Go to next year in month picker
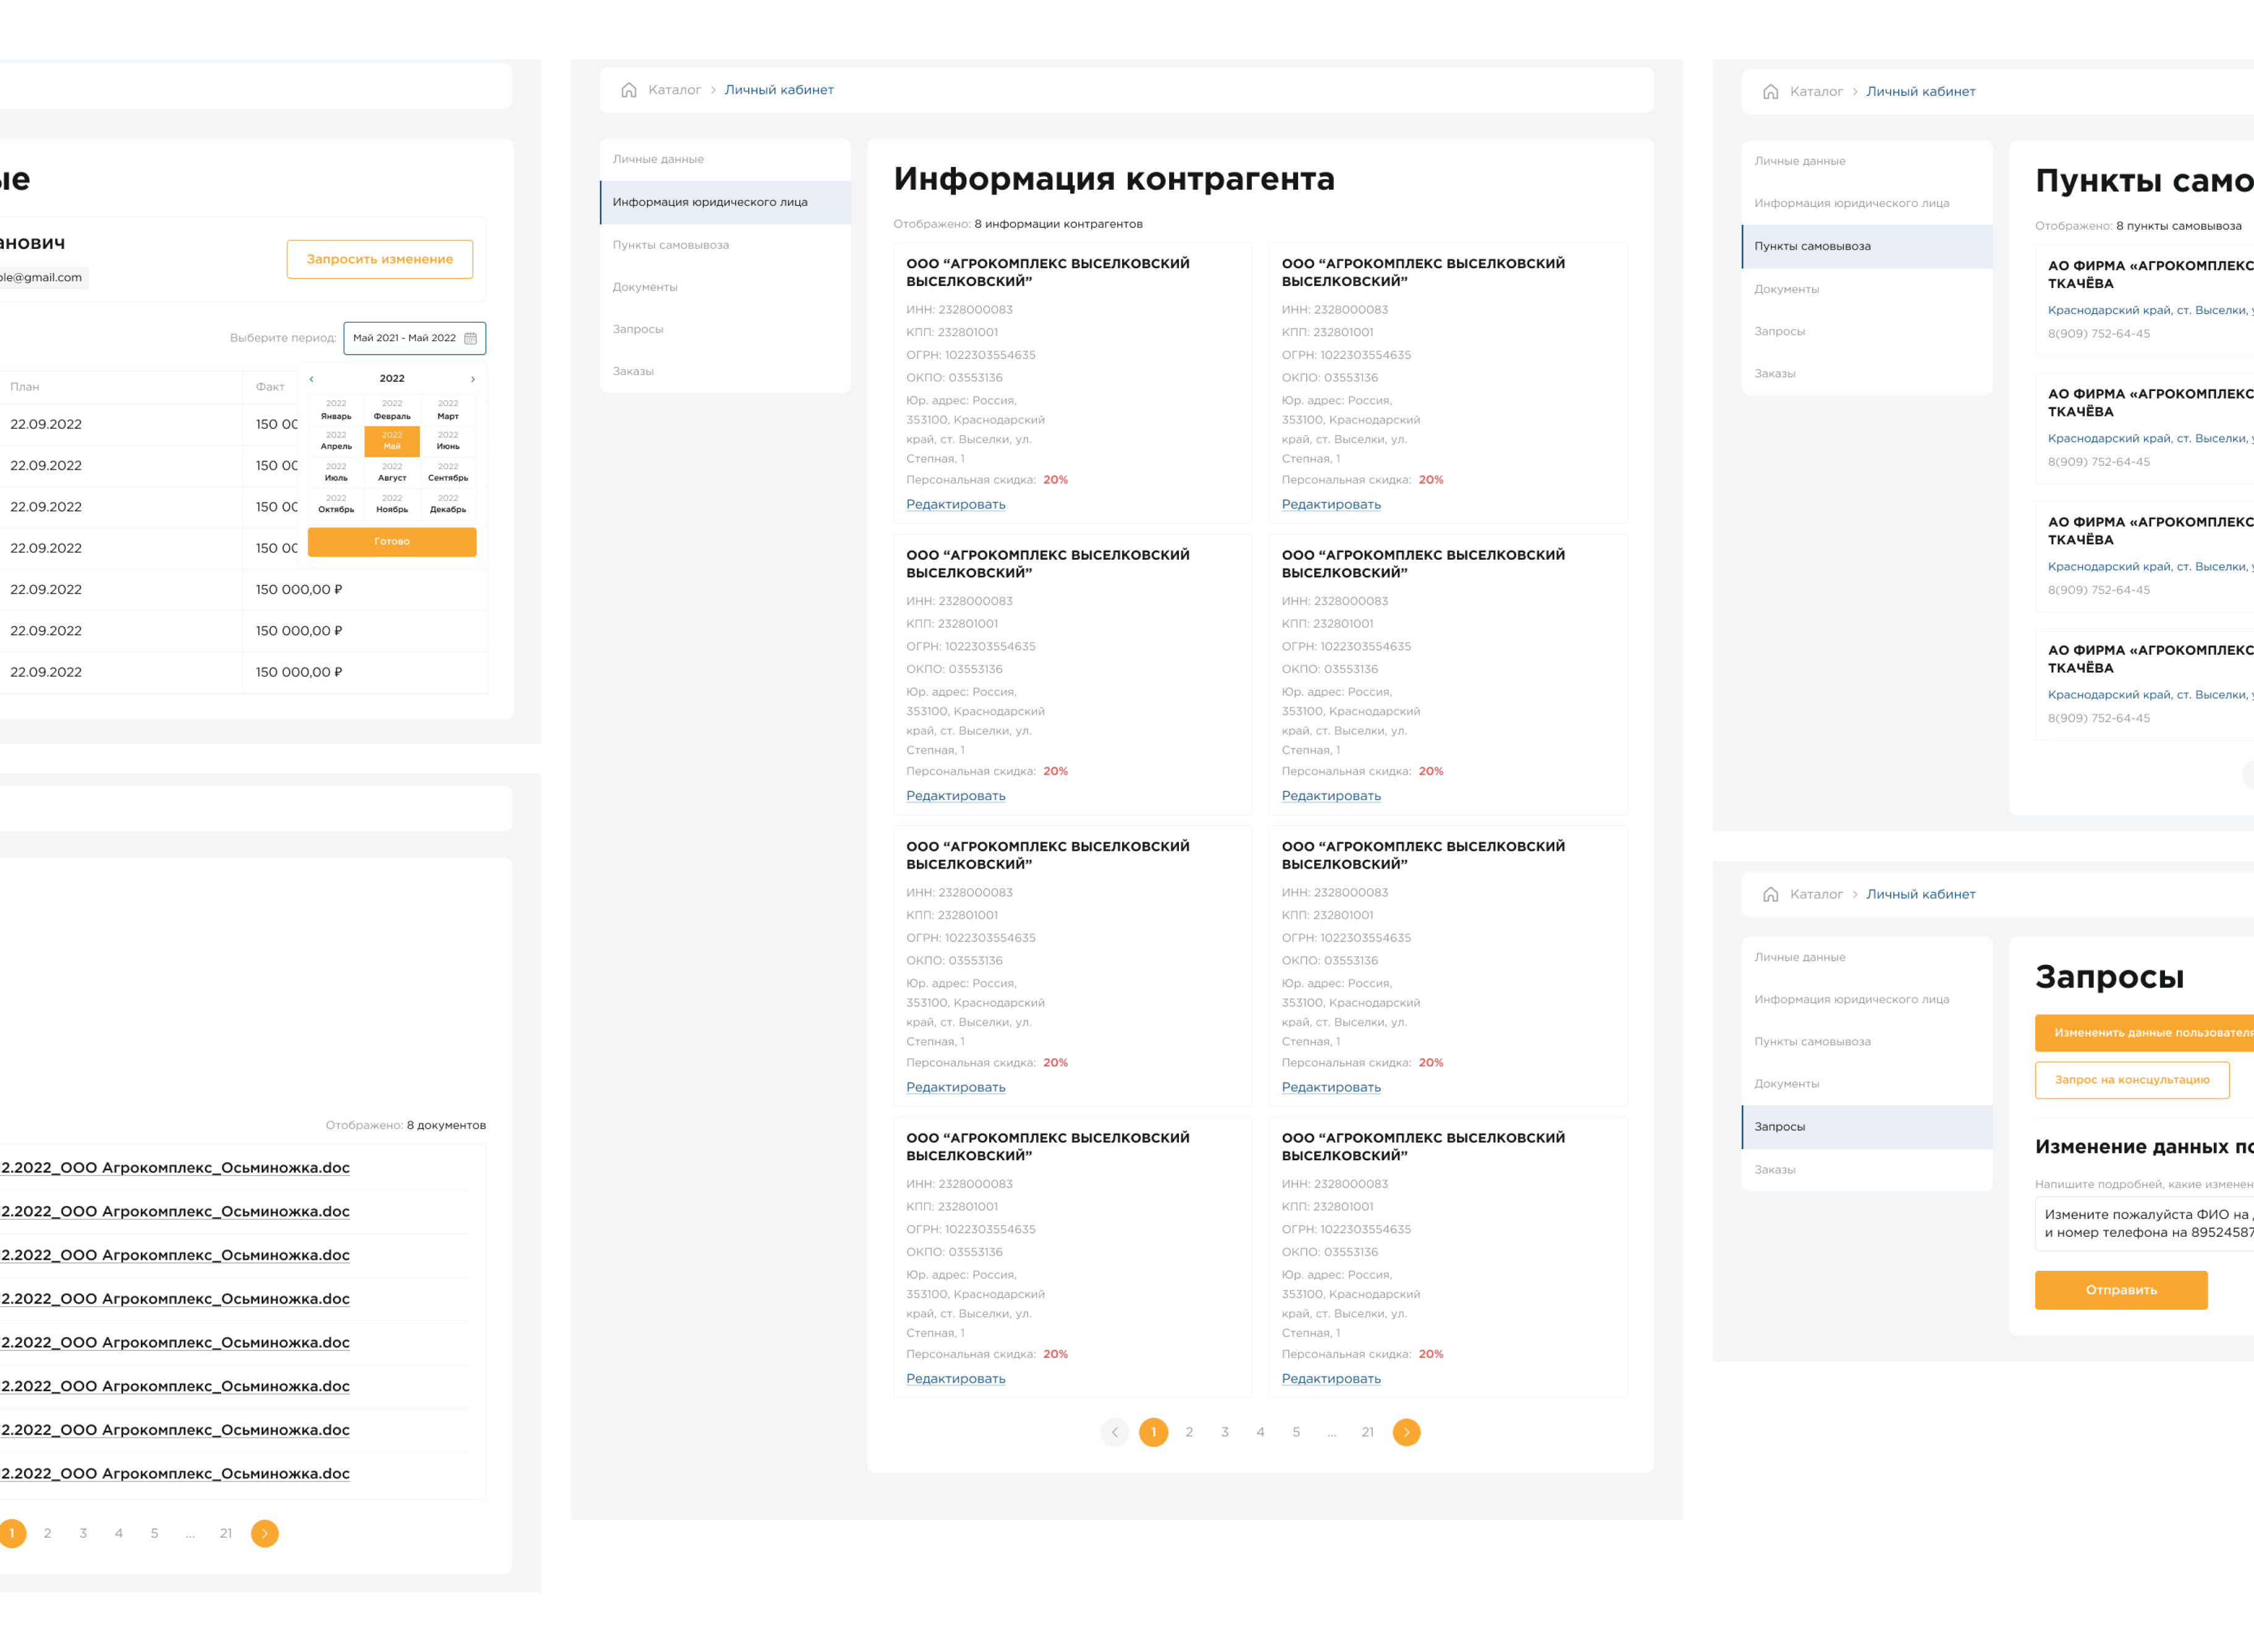This screenshot has height=1652, width=2254. (473, 379)
